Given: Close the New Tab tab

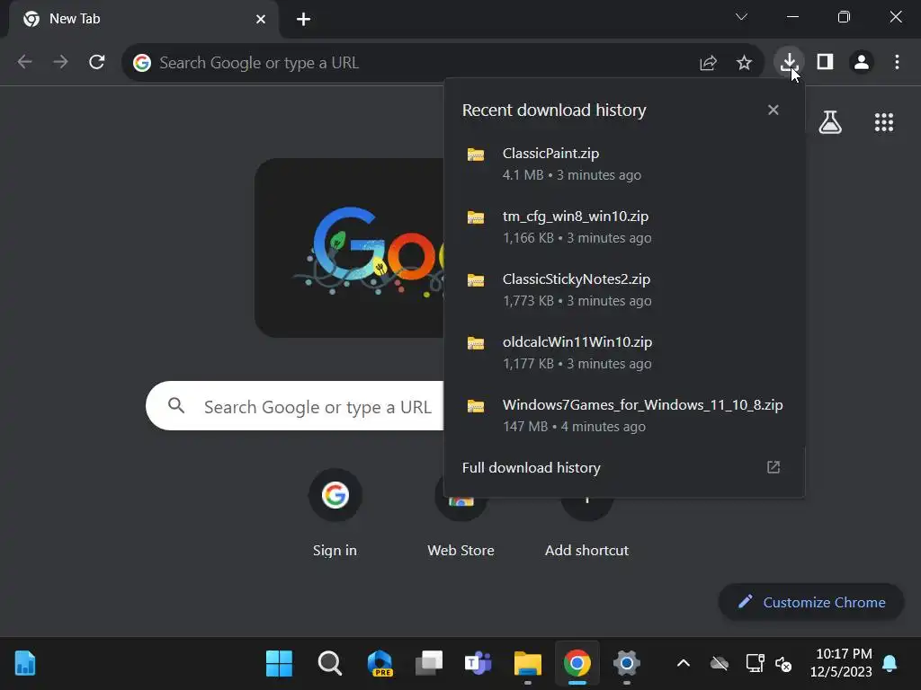Looking at the screenshot, I should 261,20.
